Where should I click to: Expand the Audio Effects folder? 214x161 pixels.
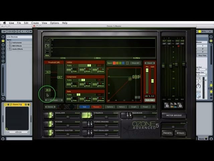[x=8, y=49]
